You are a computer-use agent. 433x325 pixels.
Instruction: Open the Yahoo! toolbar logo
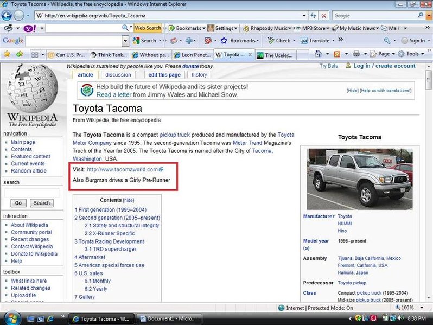[x=29, y=28]
